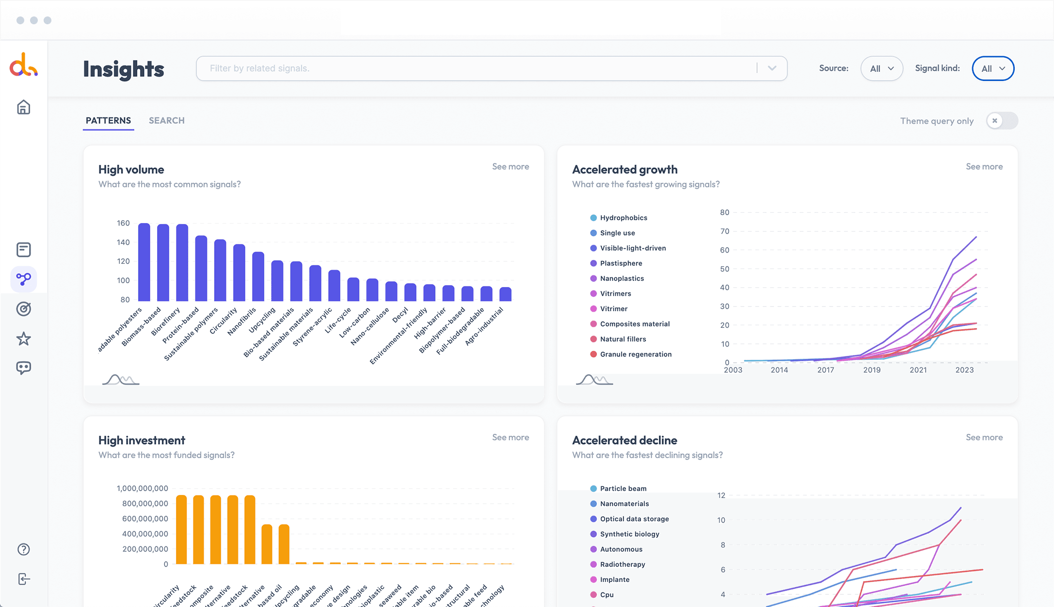Open the favorites star icon in the sidebar
The width and height of the screenshot is (1054, 607).
point(23,338)
